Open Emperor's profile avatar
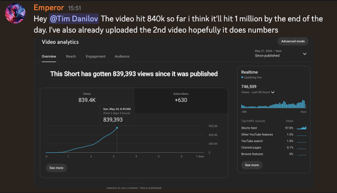Screen dimensions: 337x193 click(15, 13)
